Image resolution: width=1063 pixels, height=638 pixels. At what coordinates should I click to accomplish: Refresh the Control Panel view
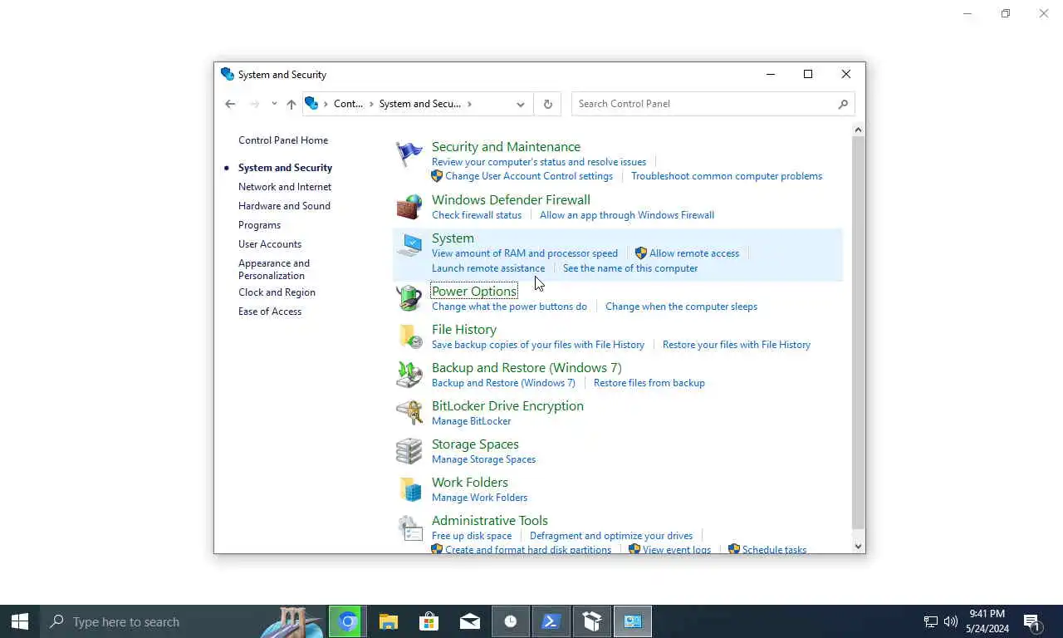(x=547, y=104)
